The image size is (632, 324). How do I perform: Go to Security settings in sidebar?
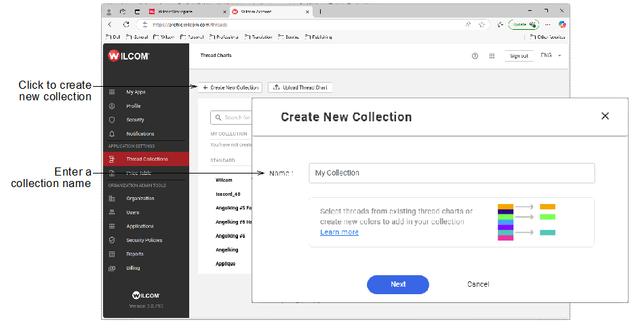135,120
